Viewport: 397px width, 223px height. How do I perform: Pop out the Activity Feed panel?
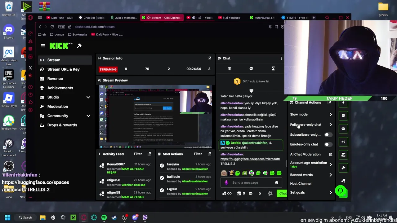click(x=149, y=154)
